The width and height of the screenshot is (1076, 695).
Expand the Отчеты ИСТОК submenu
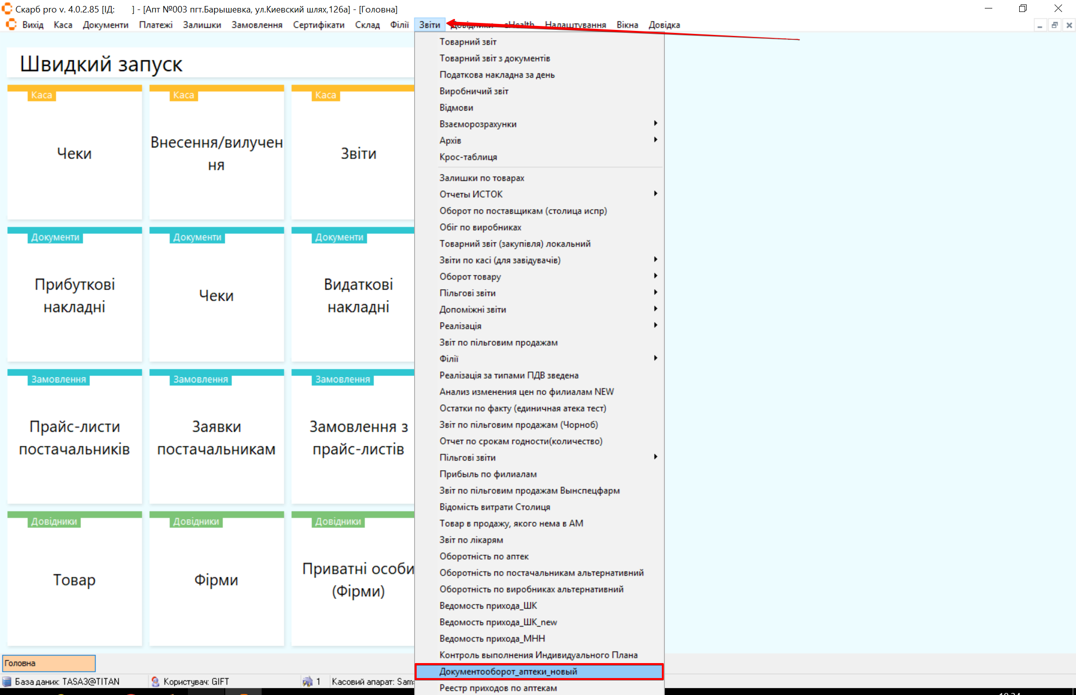click(655, 194)
